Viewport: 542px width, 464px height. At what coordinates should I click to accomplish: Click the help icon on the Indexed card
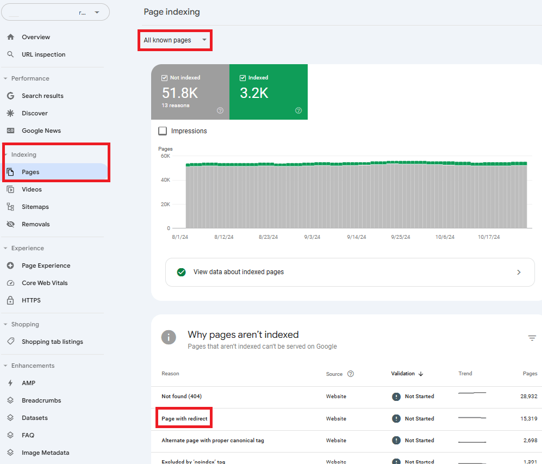[298, 110]
